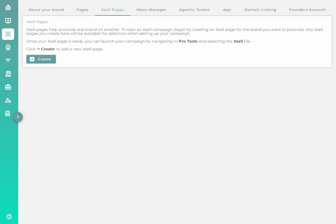The height and width of the screenshot is (224, 336).
Task: Select the Xsell Pages tab
Action: (x=113, y=10)
